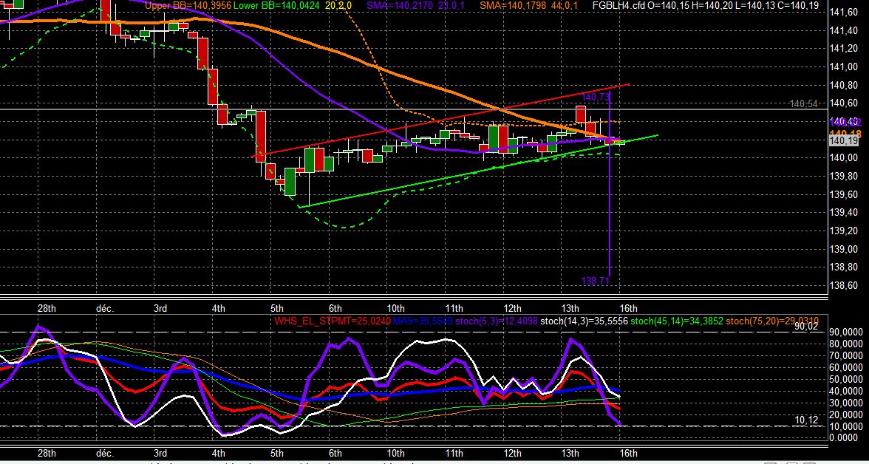Click the 13th date under the price chart
The image size is (869, 464).
pos(570,309)
